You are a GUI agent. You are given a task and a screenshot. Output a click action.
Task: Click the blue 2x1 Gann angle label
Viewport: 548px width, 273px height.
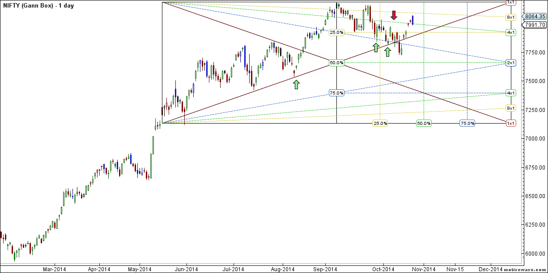tap(511, 63)
